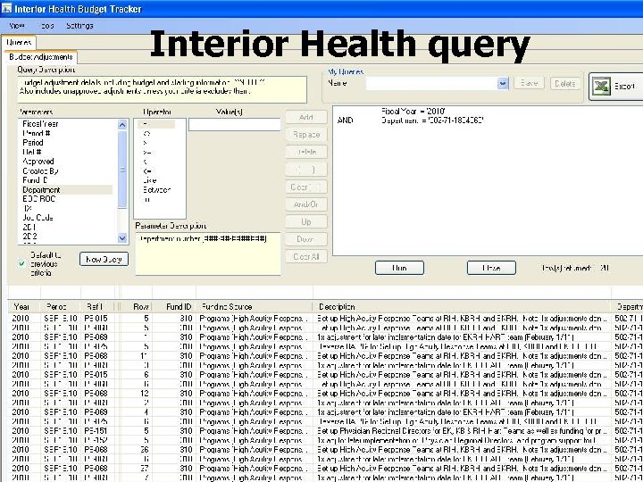
Task: Select the Between operator
Action: 156,190
